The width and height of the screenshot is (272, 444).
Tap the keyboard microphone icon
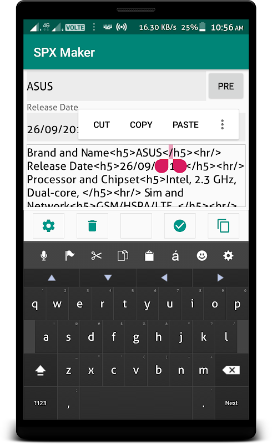pyautogui.click(x=44, y=256)
